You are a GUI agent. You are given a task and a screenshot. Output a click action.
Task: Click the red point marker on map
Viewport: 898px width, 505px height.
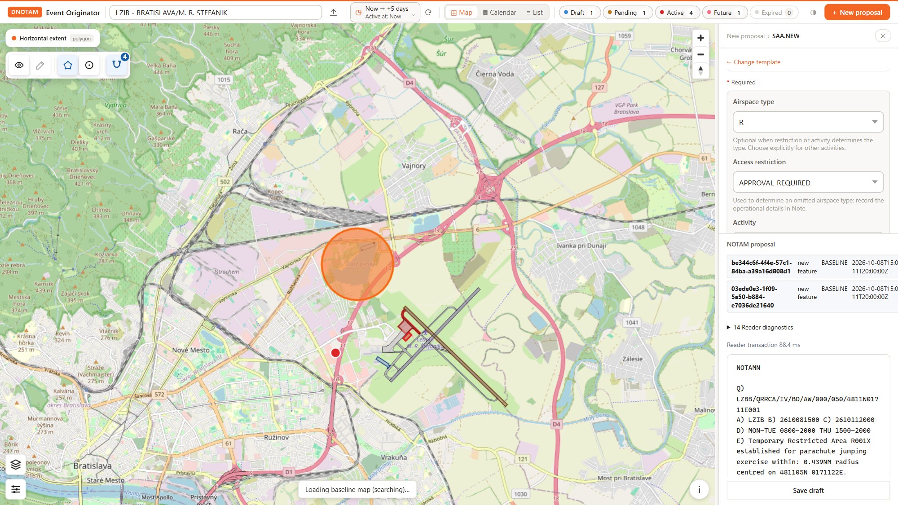[x=335, y=353]
